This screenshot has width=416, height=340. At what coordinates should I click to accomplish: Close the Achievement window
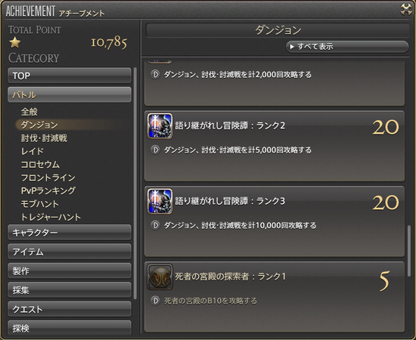406,10
